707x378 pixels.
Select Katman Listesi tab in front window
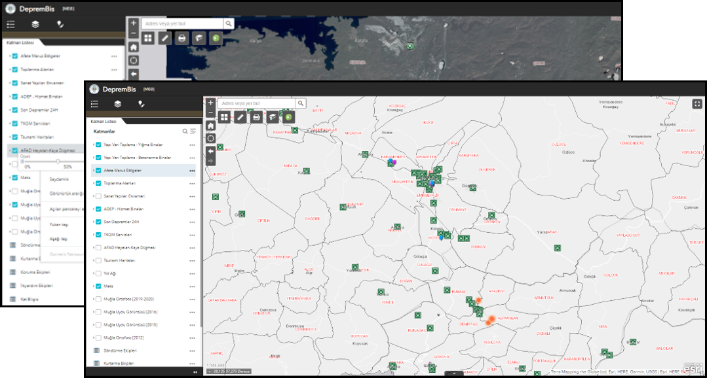pos(104,122)
